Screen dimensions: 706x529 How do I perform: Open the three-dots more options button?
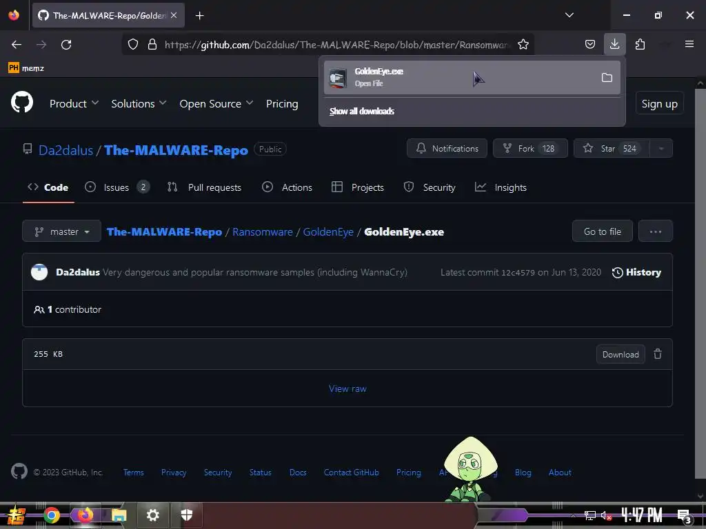(x=655, y=231)
